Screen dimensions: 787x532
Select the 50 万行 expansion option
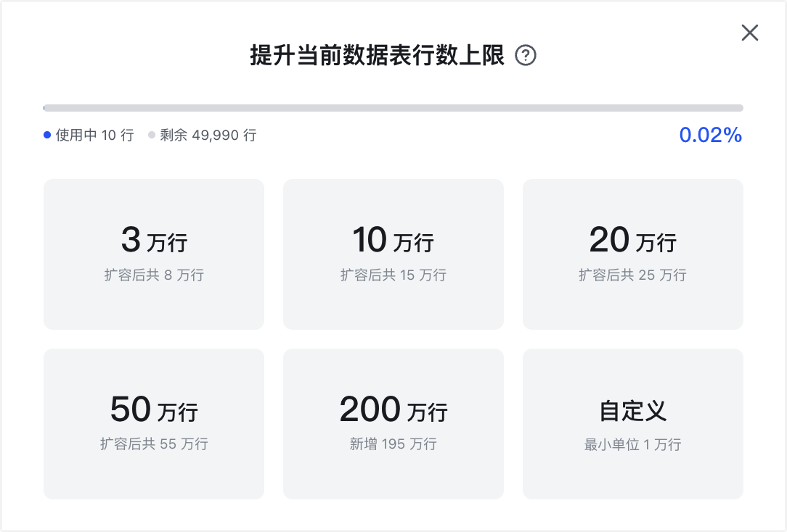point(154,424)
